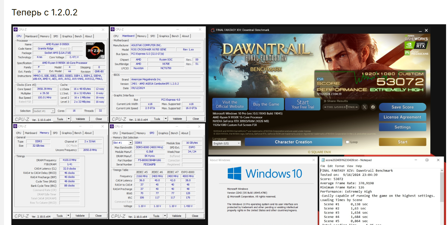Expand Tools arrow in CPU-Z CPU tab window
447x225 pixels.
tap(69, 119)
